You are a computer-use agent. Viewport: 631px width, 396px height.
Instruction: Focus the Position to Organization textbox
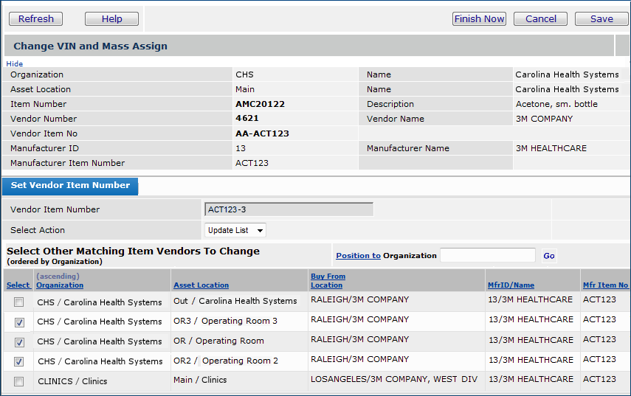487,256
